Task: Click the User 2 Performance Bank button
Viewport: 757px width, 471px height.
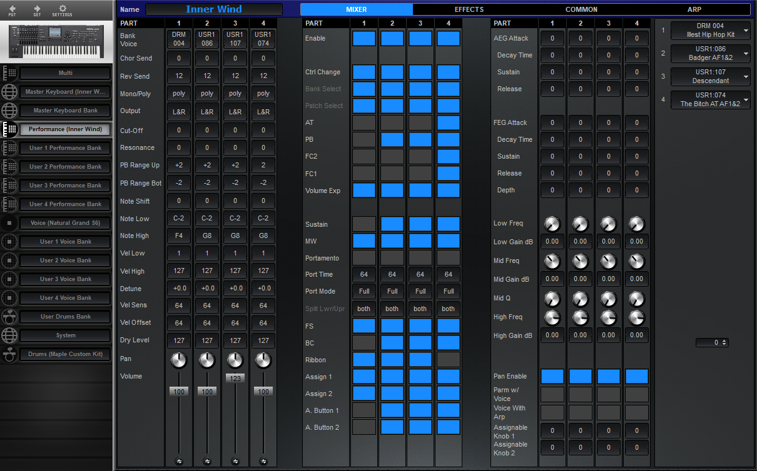Action: click(x=64, y=166)
